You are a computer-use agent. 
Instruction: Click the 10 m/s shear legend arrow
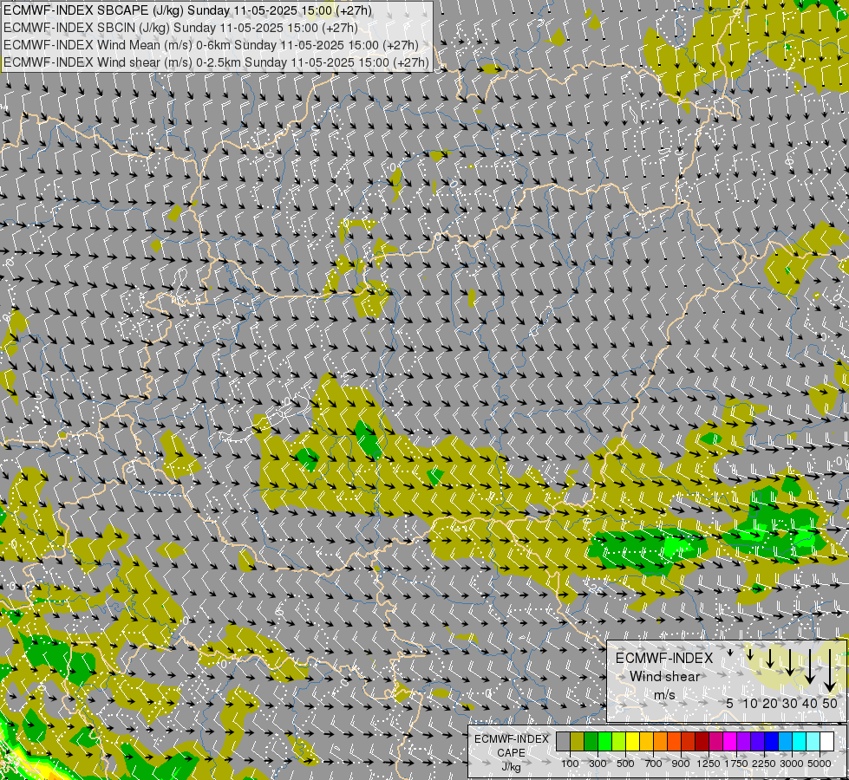750,655
